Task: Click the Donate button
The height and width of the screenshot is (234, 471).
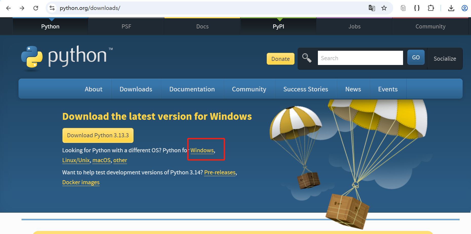Action: [281, 59]
